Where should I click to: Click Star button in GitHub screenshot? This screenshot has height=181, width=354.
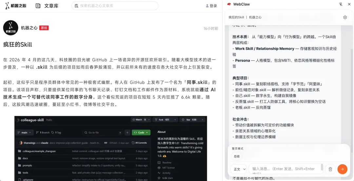[x=192, y=120]
